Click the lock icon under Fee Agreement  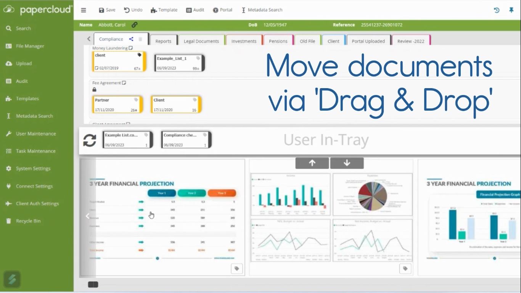pos(95,90)
